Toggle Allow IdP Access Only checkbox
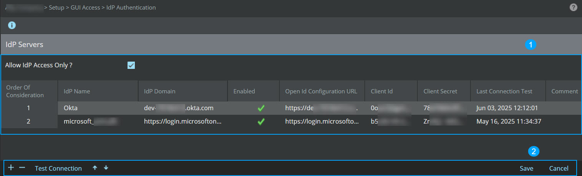 click(131, 65)
